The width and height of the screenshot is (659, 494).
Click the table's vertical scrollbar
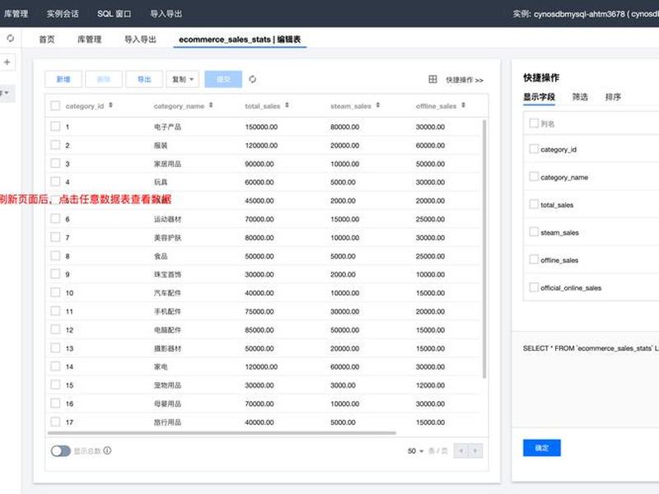pyautogui.click(x=484, y=249)
